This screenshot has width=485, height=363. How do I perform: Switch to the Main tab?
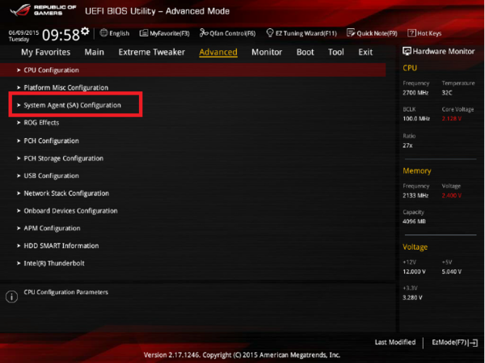95,52
